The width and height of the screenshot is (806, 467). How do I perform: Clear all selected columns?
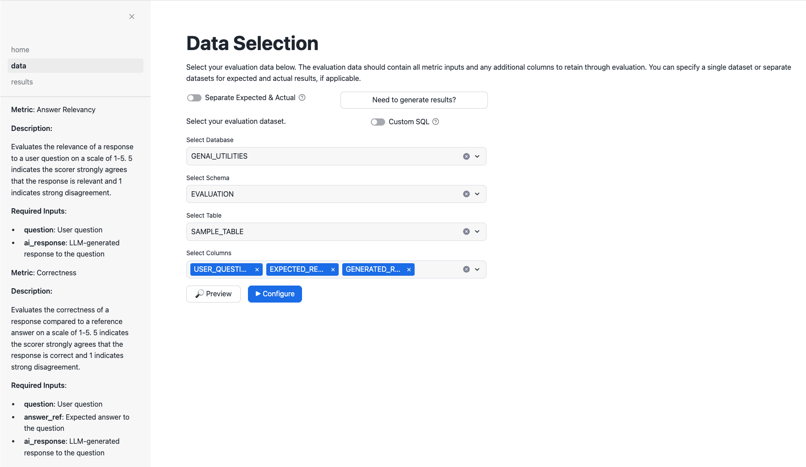tap(466, 269)
